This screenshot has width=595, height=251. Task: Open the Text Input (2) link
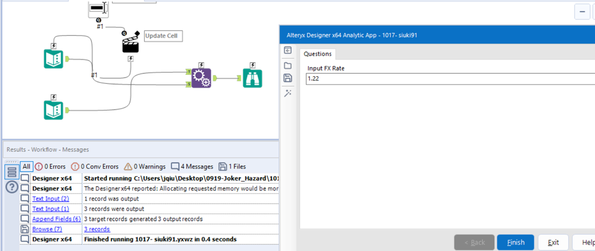(51, 199)
